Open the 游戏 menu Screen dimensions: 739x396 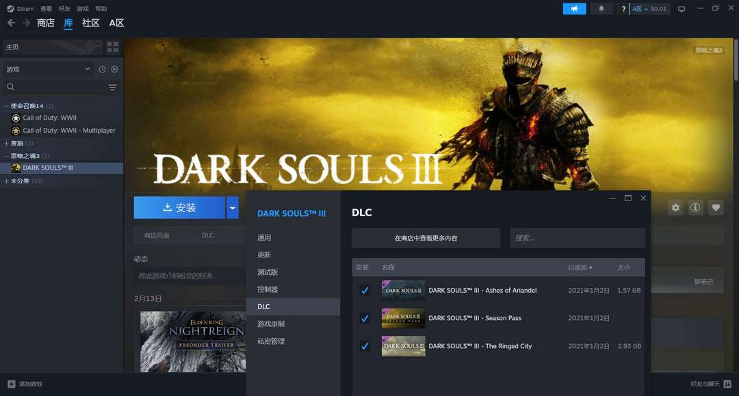point(83,8)
